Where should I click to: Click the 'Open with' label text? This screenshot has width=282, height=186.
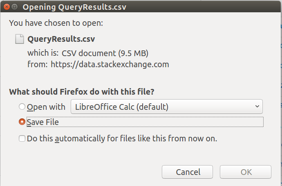[x=46, y=107]
